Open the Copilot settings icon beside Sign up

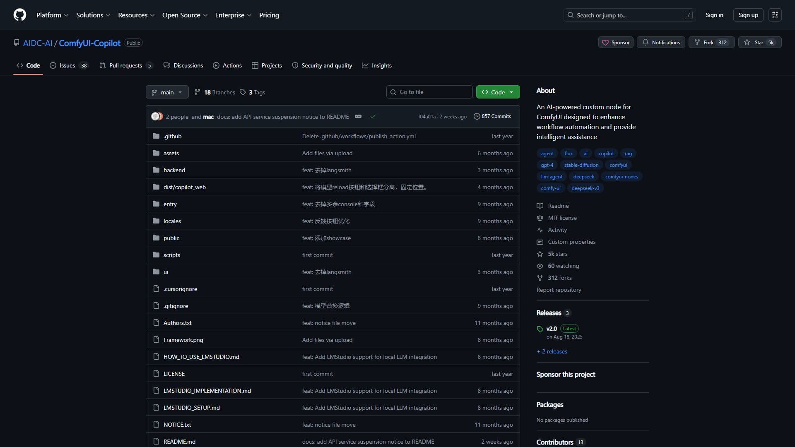coord(775,15)
